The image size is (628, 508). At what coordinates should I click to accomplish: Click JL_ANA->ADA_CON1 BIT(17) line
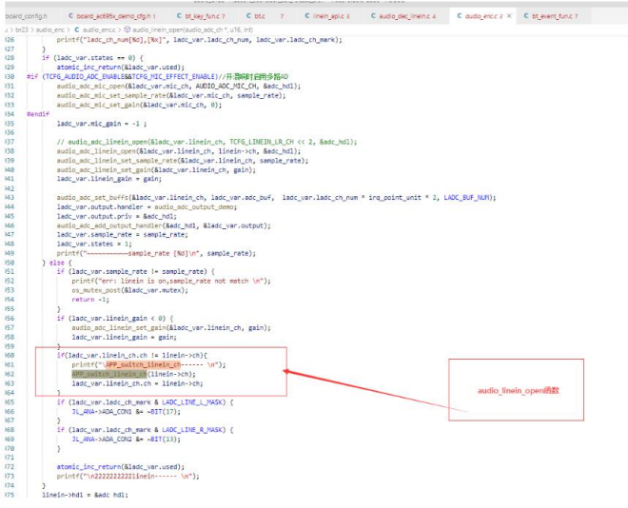pos(127,412)
